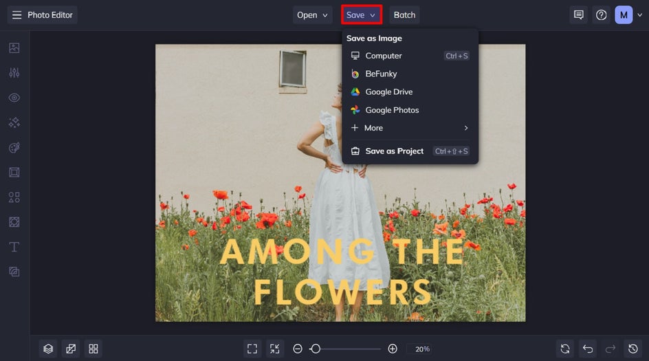The height and width of the screenshot is (361, 649).
Task: Click the Batch button
Action: [404, 15]
